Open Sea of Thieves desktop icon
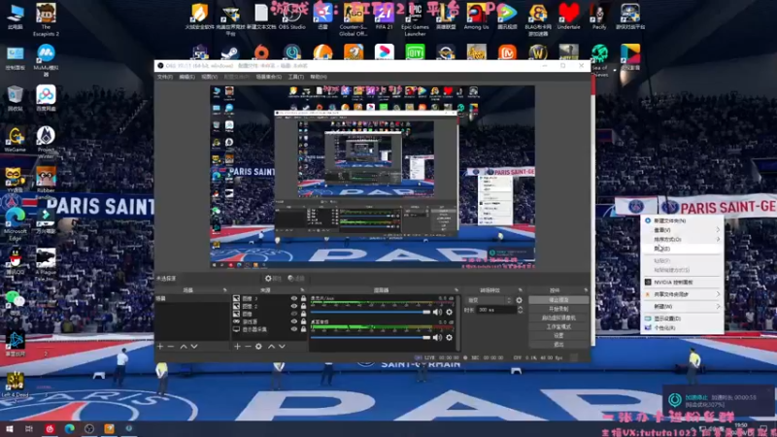 pyautogui.click(x=599, y=60)
